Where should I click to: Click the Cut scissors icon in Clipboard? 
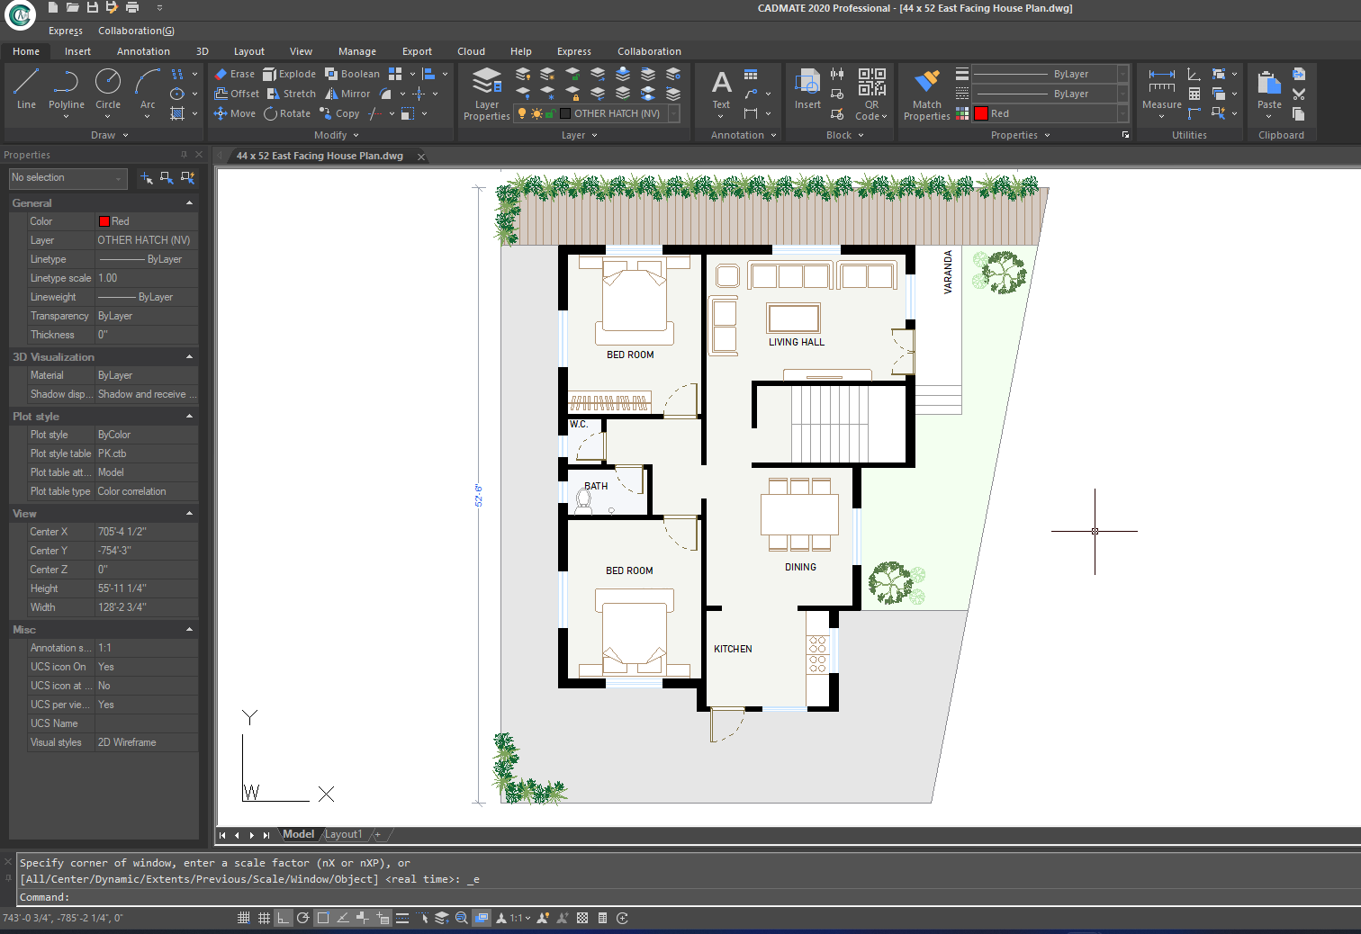tap(1299, 94)
